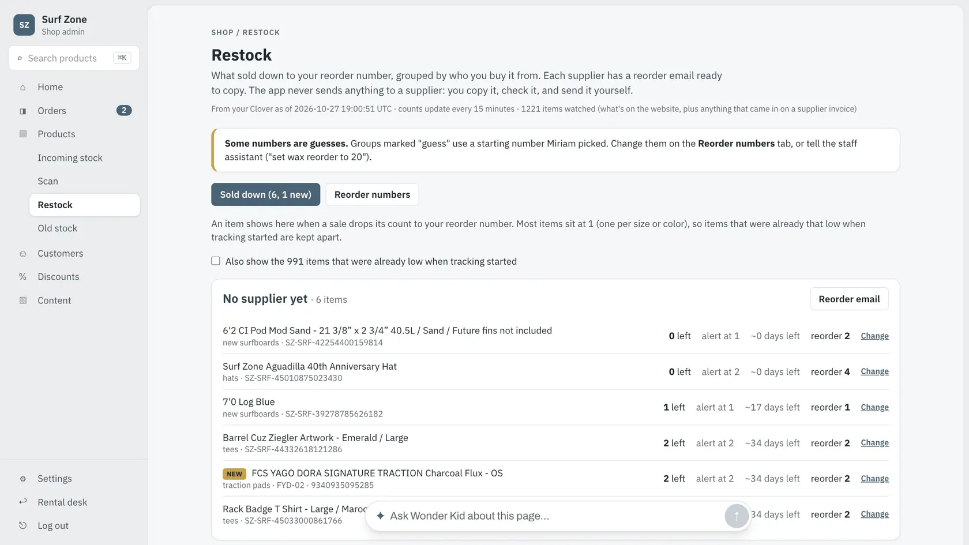Click the ⌘K shortcut hint
The width and height of the screenshot is (969, 545).
click(122, 58)
